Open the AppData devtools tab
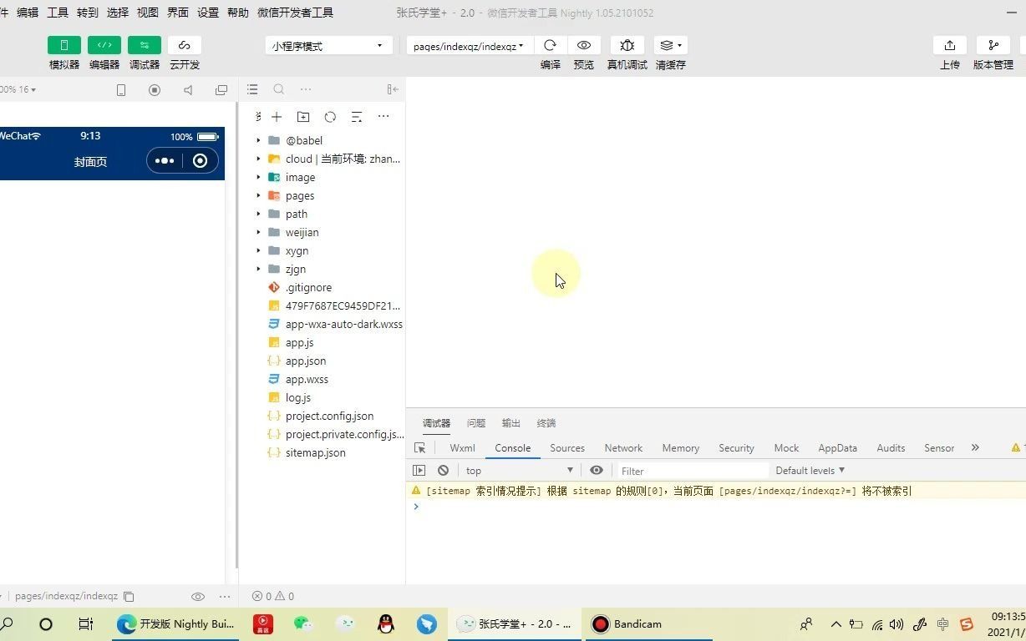Screen dimensions: 1026x641 [837, 448]
